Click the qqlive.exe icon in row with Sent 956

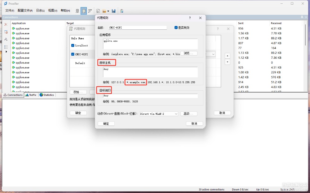tap(13, 28)
